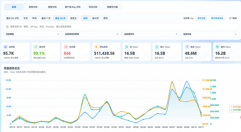241x132 pixels.
Task: Click the green checkmark icon on 成功率 card
Action: coord(36,47)
